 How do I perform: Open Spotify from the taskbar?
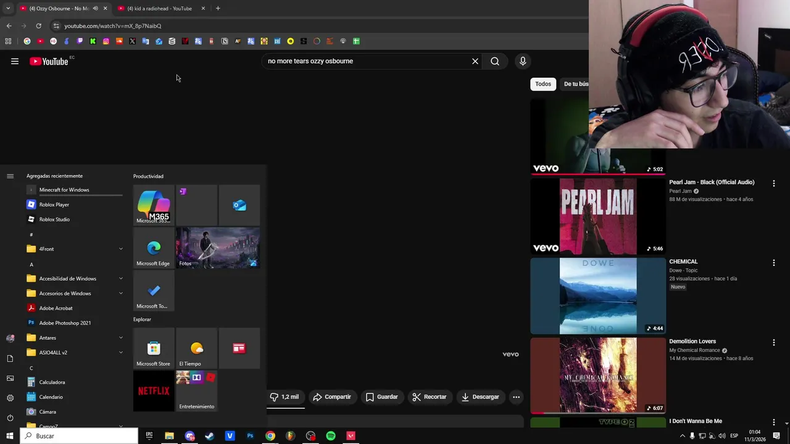(331, 436)
